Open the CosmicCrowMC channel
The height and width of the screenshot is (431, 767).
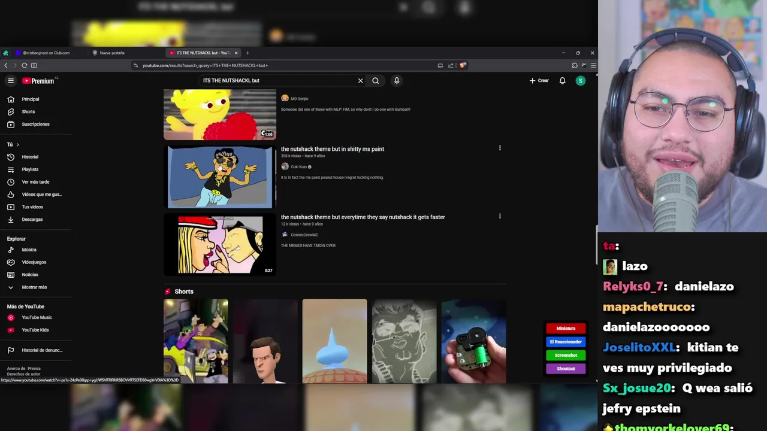[304, 235]
